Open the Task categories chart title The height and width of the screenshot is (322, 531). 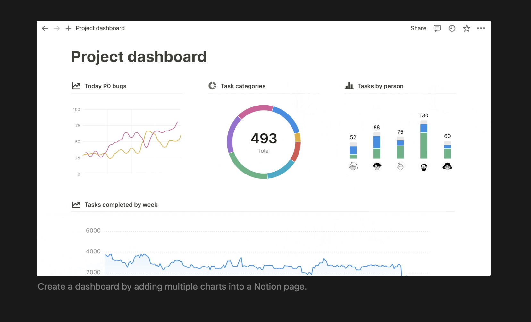click(243, 86)
